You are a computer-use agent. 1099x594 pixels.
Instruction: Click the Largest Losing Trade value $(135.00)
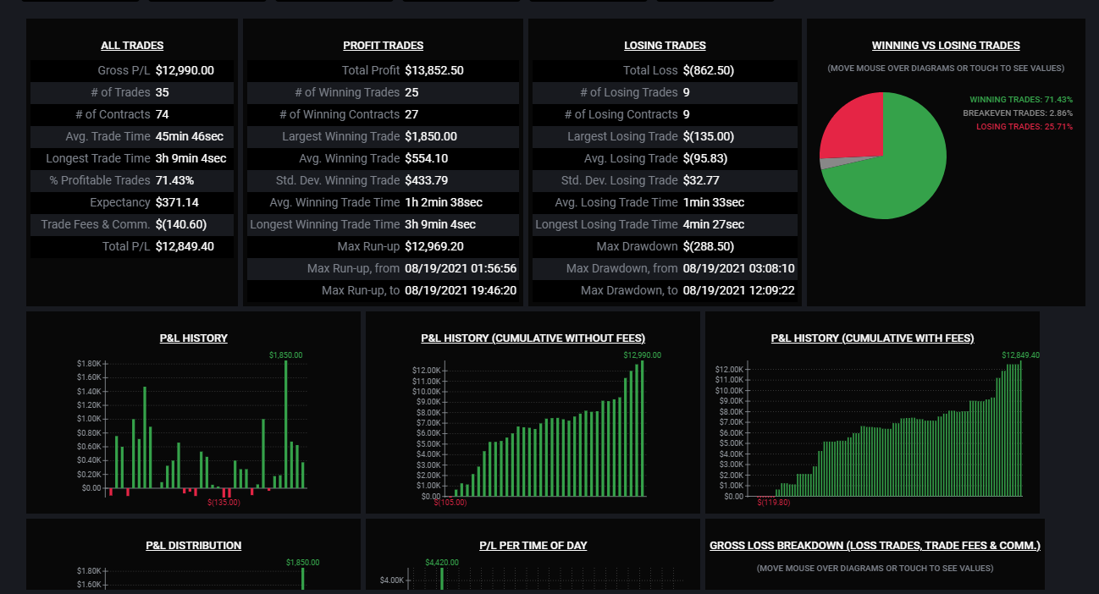tap(709, 136)
